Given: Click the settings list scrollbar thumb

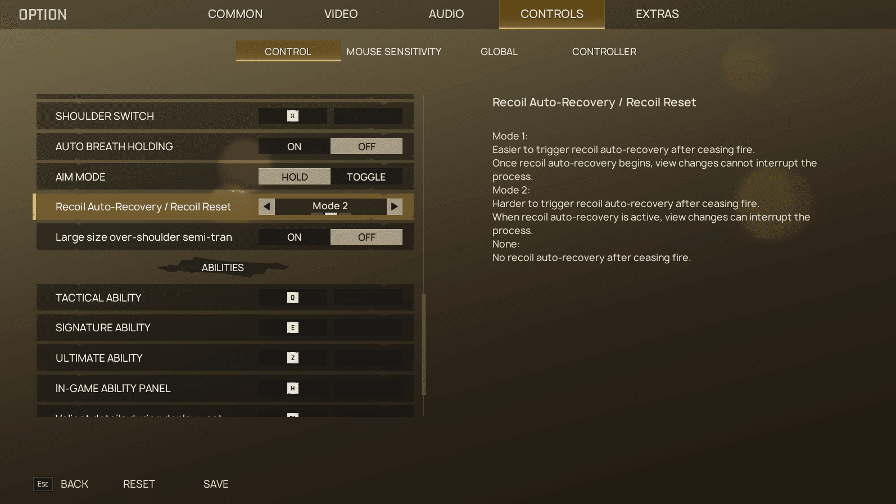Looking at the screenshot, I should click(x=424, y=344).
